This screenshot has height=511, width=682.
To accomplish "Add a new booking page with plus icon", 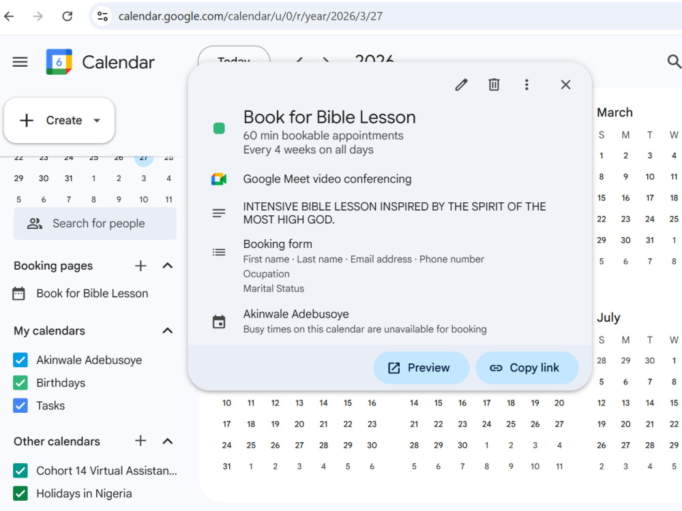I will pyautogui.click(x=140, y=266).
